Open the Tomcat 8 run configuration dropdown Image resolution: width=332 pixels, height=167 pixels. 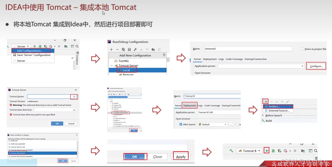(x=249, y=151)
